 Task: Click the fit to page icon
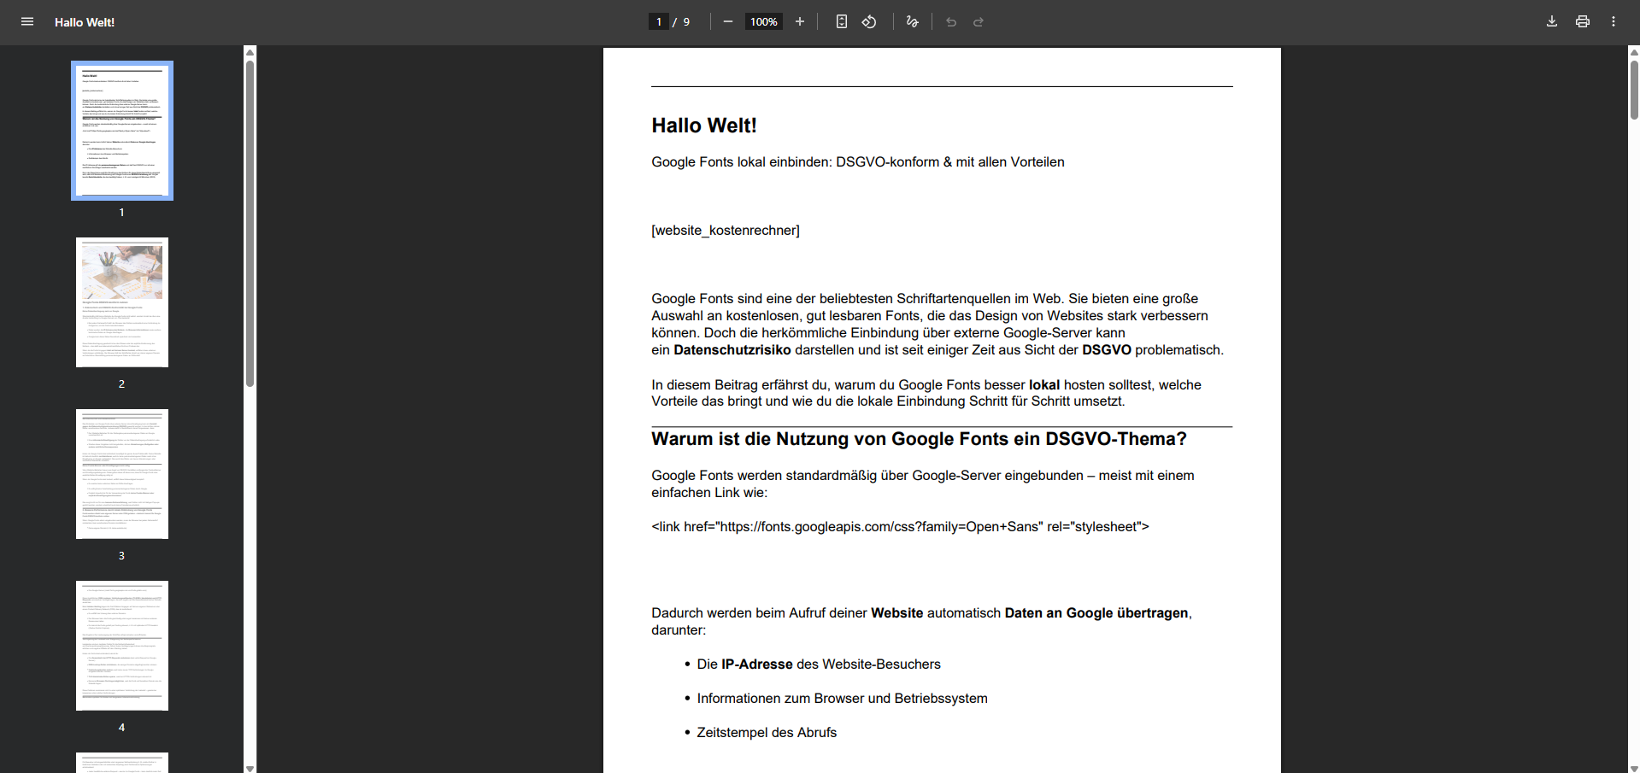(841, 21)
